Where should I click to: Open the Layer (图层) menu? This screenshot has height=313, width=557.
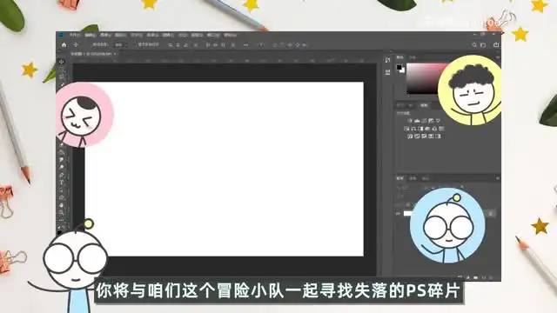pyautogui.click(x=120, y=35)
